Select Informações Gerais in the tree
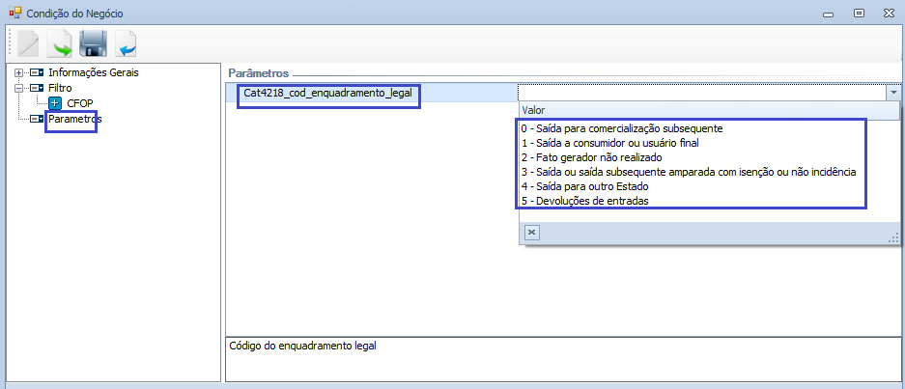Viewport: 905px width, 389px height. (94, 72)
